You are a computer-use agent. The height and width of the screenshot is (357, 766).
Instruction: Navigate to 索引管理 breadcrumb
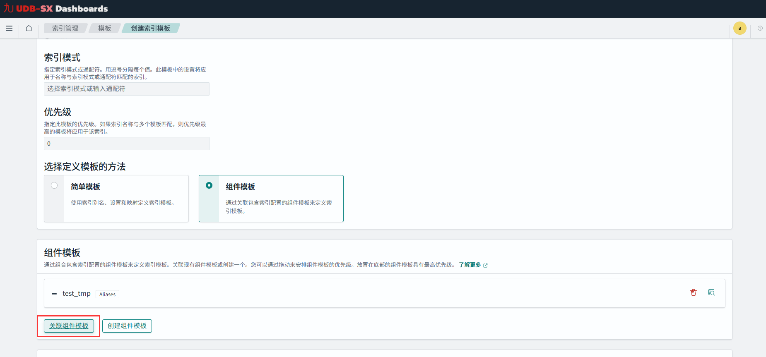(x=65, y=28)
